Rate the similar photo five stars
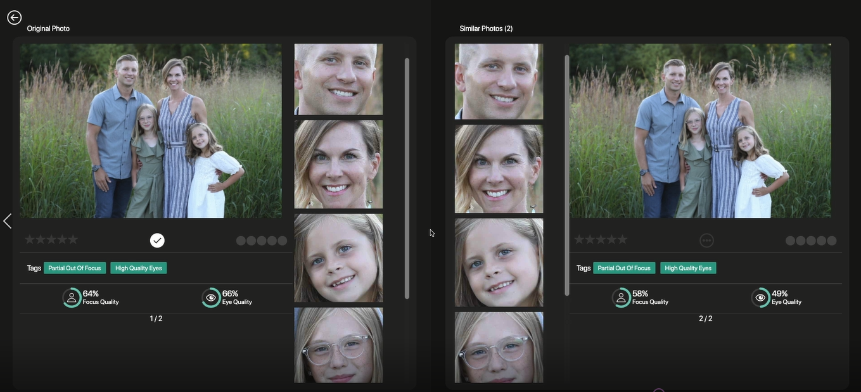This screenshot has height=392, width=861. pos(622,239)
